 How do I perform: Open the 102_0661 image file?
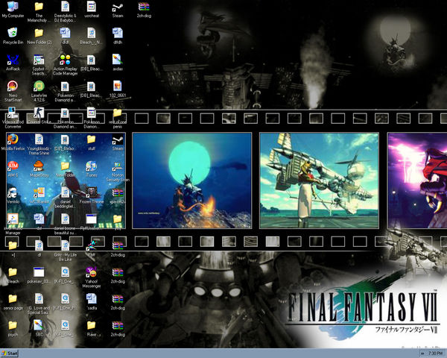click(118, 89)
